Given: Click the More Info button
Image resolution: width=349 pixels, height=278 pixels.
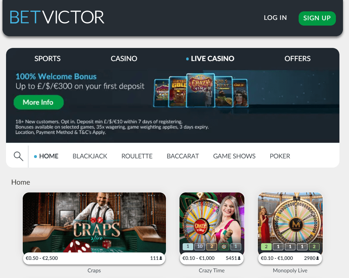Looking at the screenshot, I should point(39,102).
